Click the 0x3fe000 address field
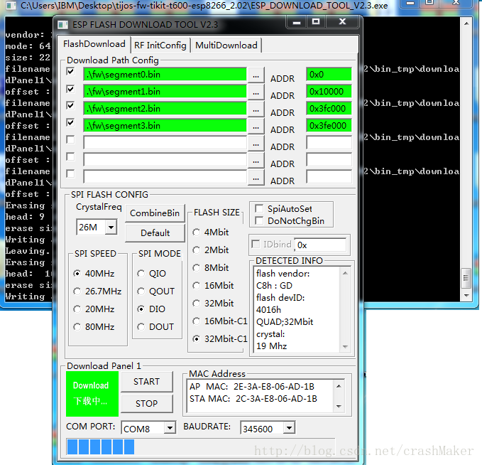The width and height of the screenshot is (482, 465). pos(329,126)
